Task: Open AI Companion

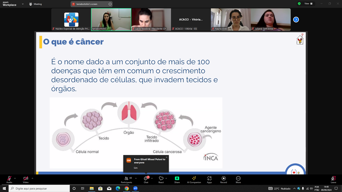Action: [194, 179]
